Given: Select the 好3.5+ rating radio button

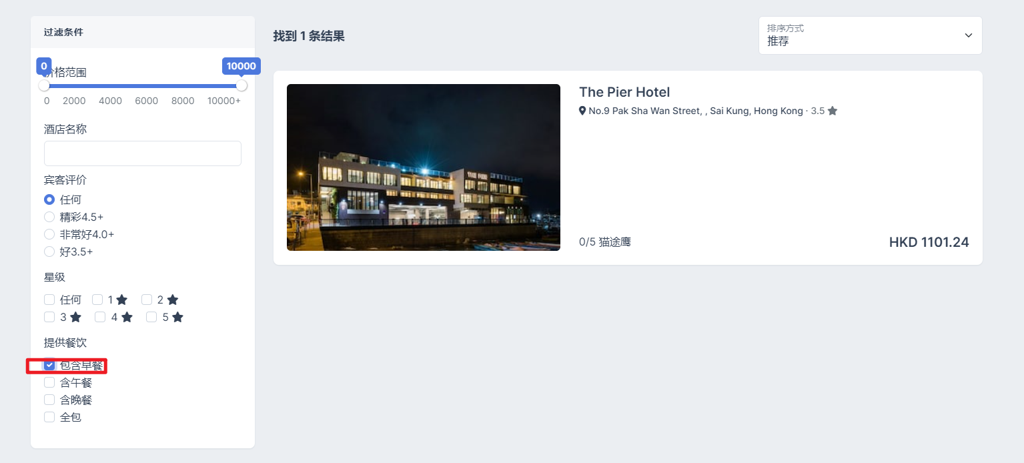Looking at the screenshot, I should pos(49,252).
